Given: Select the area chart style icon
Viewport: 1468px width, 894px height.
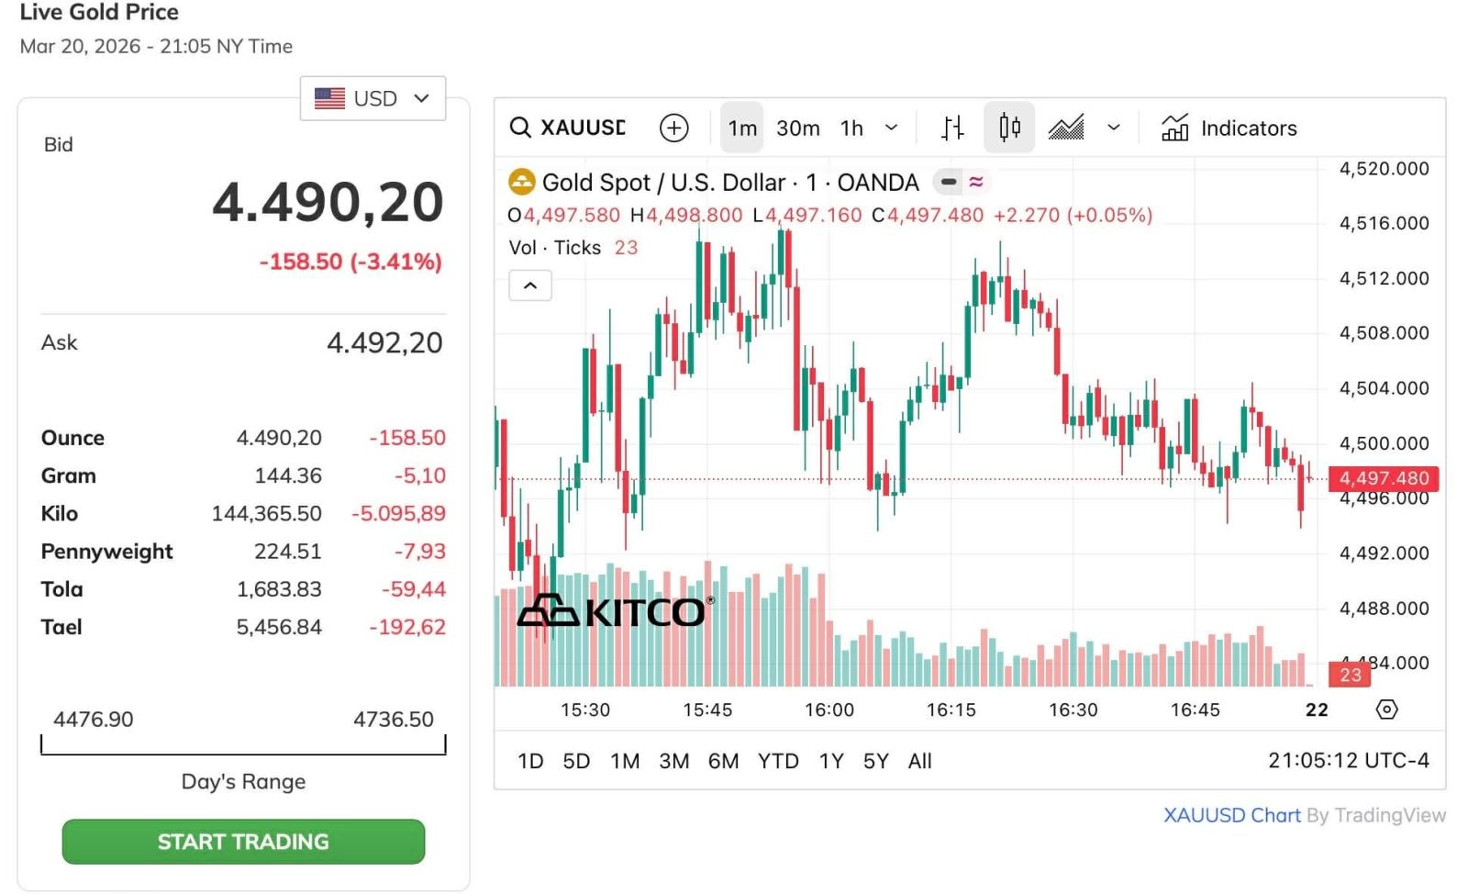Looking at the screenshot, I should coord(1066,128).
